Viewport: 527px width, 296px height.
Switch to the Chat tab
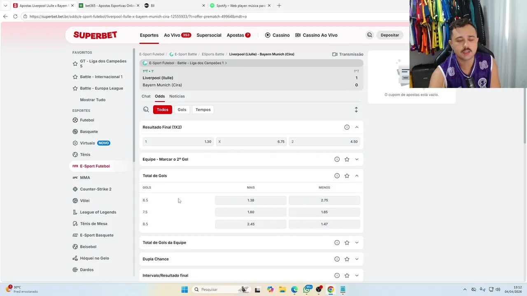pyautogui.click(x=146, y=96)
